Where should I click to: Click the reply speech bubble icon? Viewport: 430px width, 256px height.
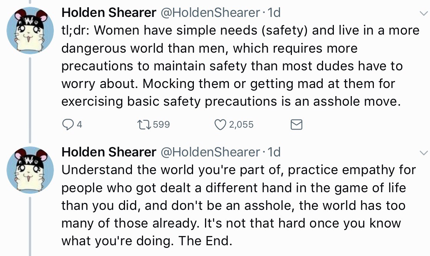tap(67, 125)
